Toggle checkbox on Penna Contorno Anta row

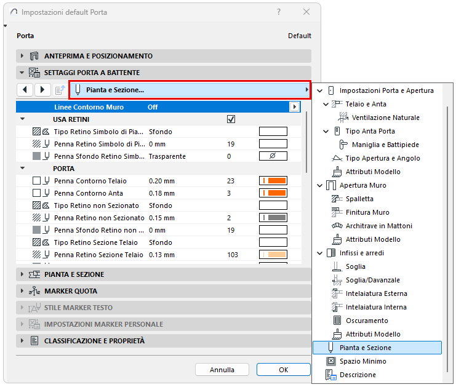(x=37, y=193)
